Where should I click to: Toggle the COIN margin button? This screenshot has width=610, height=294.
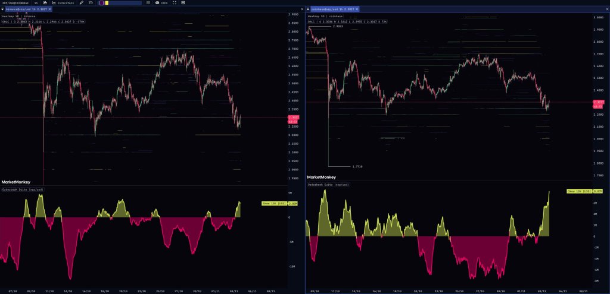(x=162, y=3)
